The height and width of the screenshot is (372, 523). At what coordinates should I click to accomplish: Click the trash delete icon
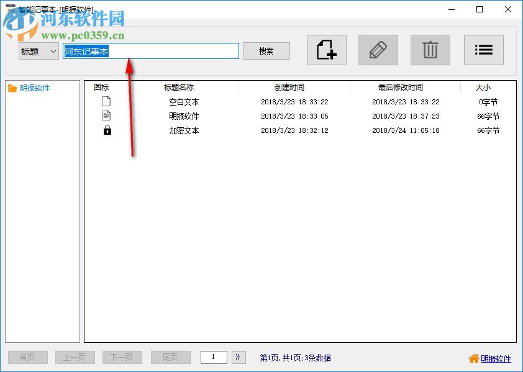click(x=430, y=50)
